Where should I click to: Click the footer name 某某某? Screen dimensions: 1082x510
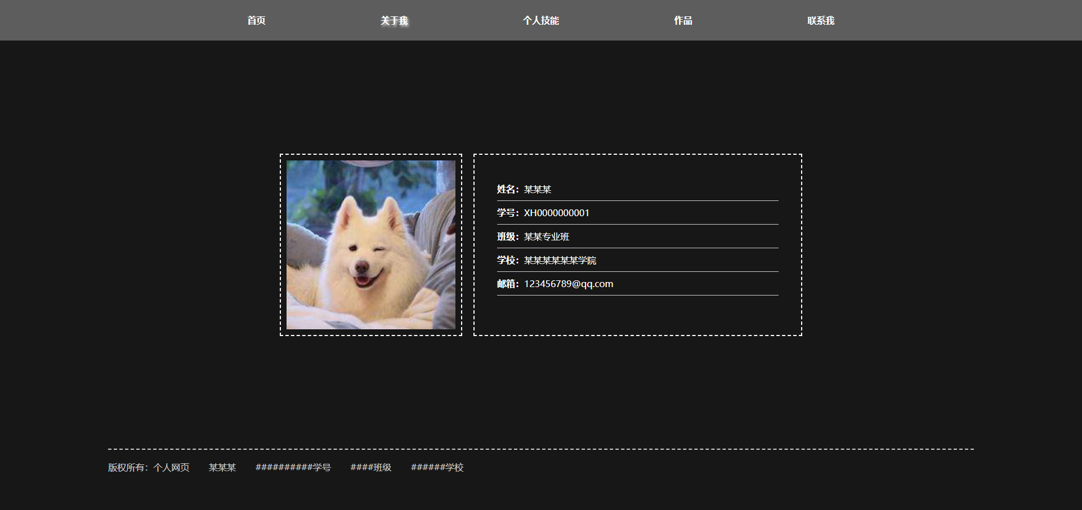222,467
